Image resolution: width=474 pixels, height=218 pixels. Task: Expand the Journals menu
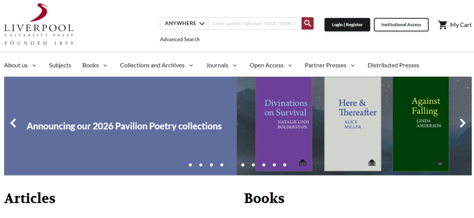221,65
